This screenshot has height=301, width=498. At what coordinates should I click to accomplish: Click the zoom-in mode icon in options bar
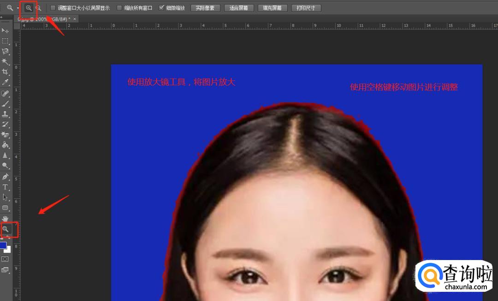(x=29, y=8)
